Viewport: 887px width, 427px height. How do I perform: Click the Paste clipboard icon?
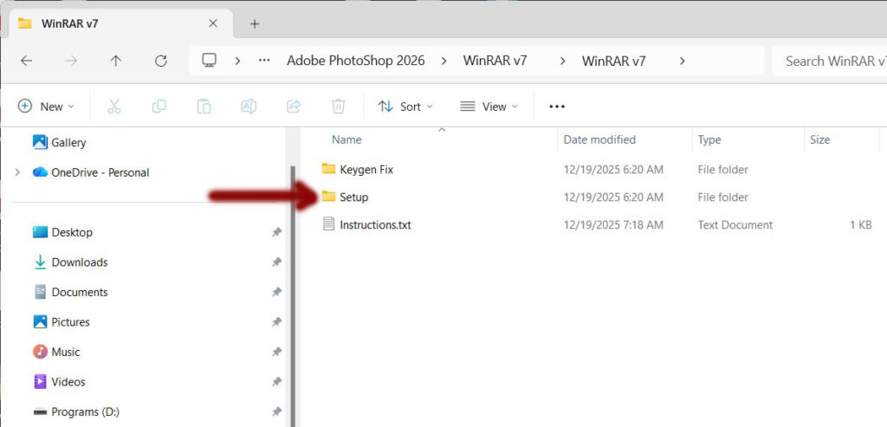point(204,107)
